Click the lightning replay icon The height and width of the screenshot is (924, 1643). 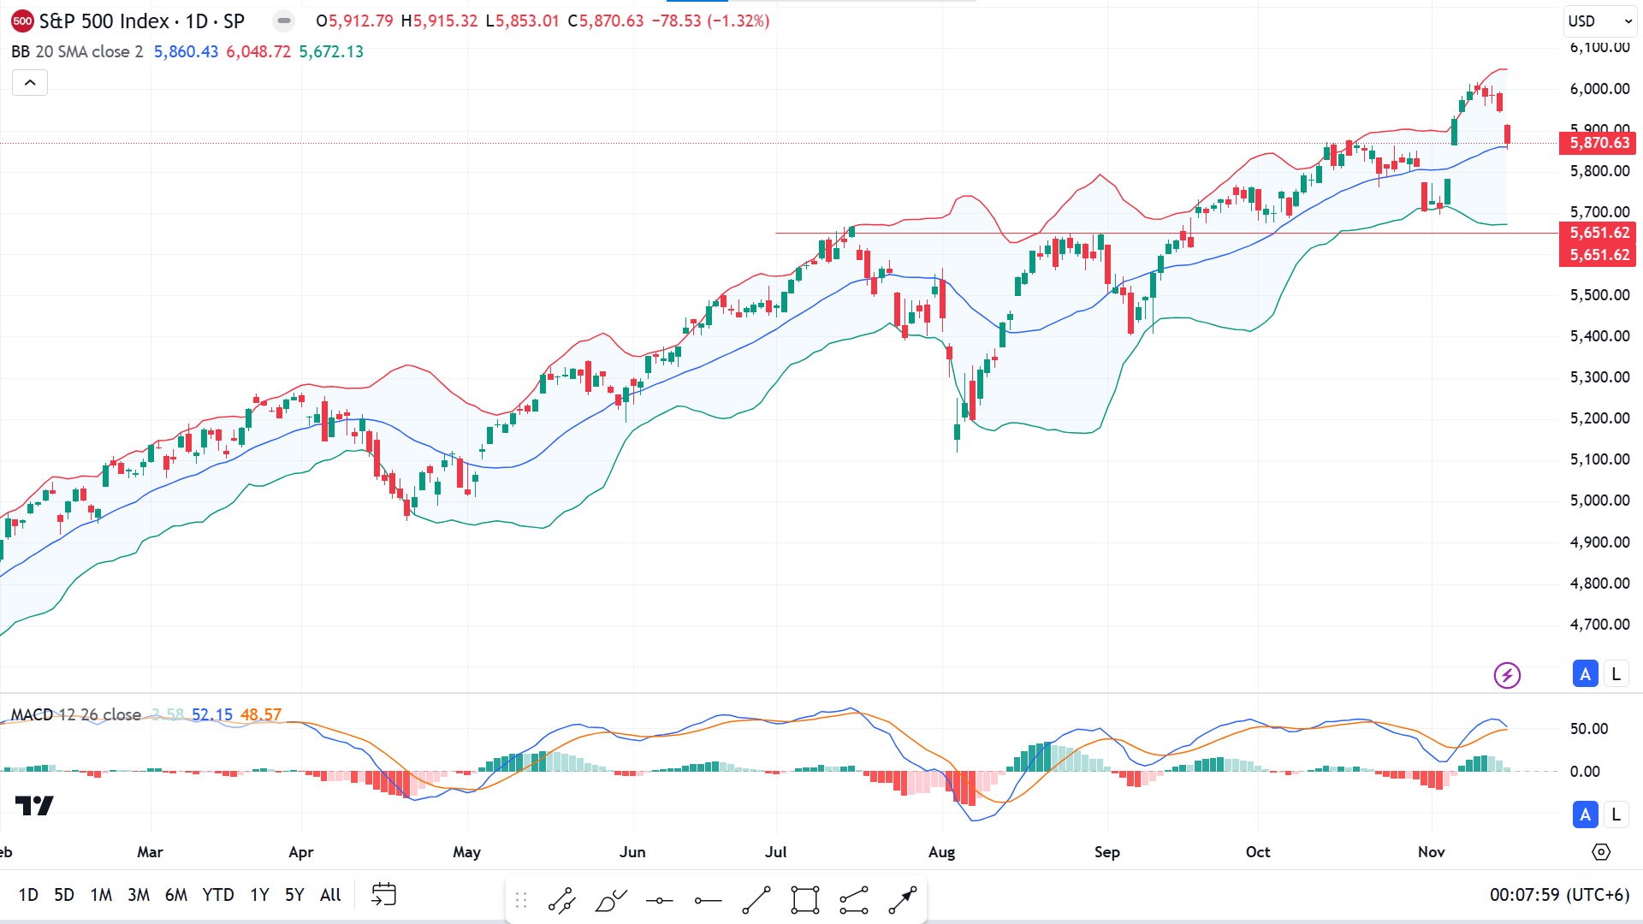[1507, 675]
